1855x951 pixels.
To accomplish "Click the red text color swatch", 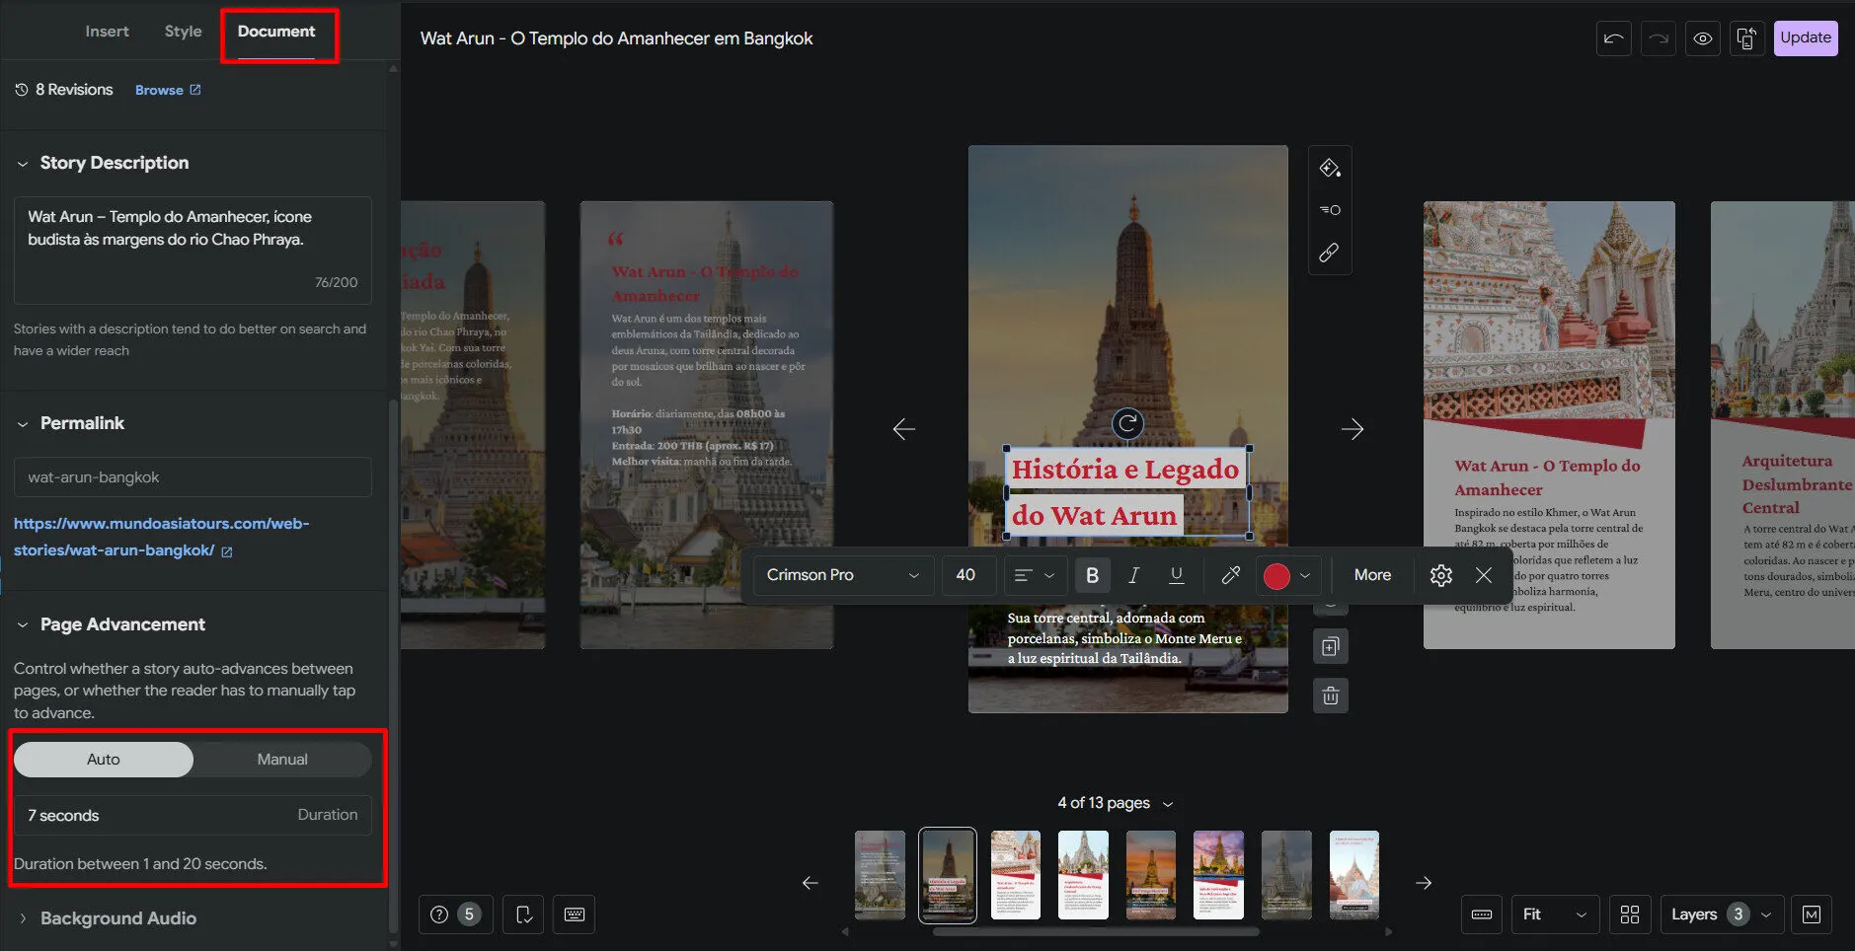I will [x=1276, y=576].
